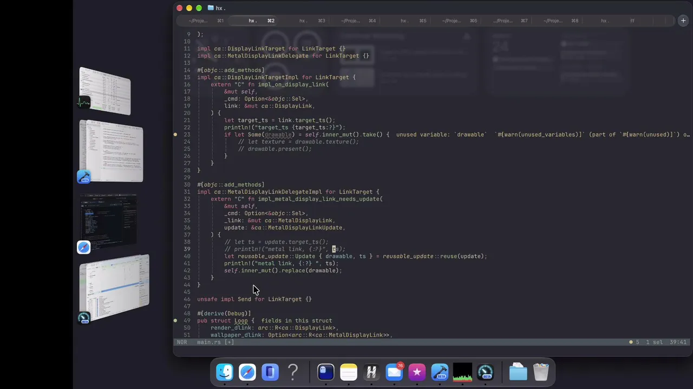The width and height of the screenshot is (693, 389).
Task: Open the H-logo app in Dock
Action: (371, 372)
